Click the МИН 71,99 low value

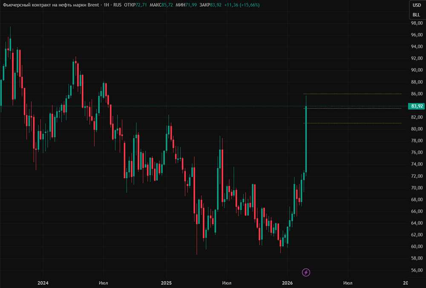tap(186, 5)
